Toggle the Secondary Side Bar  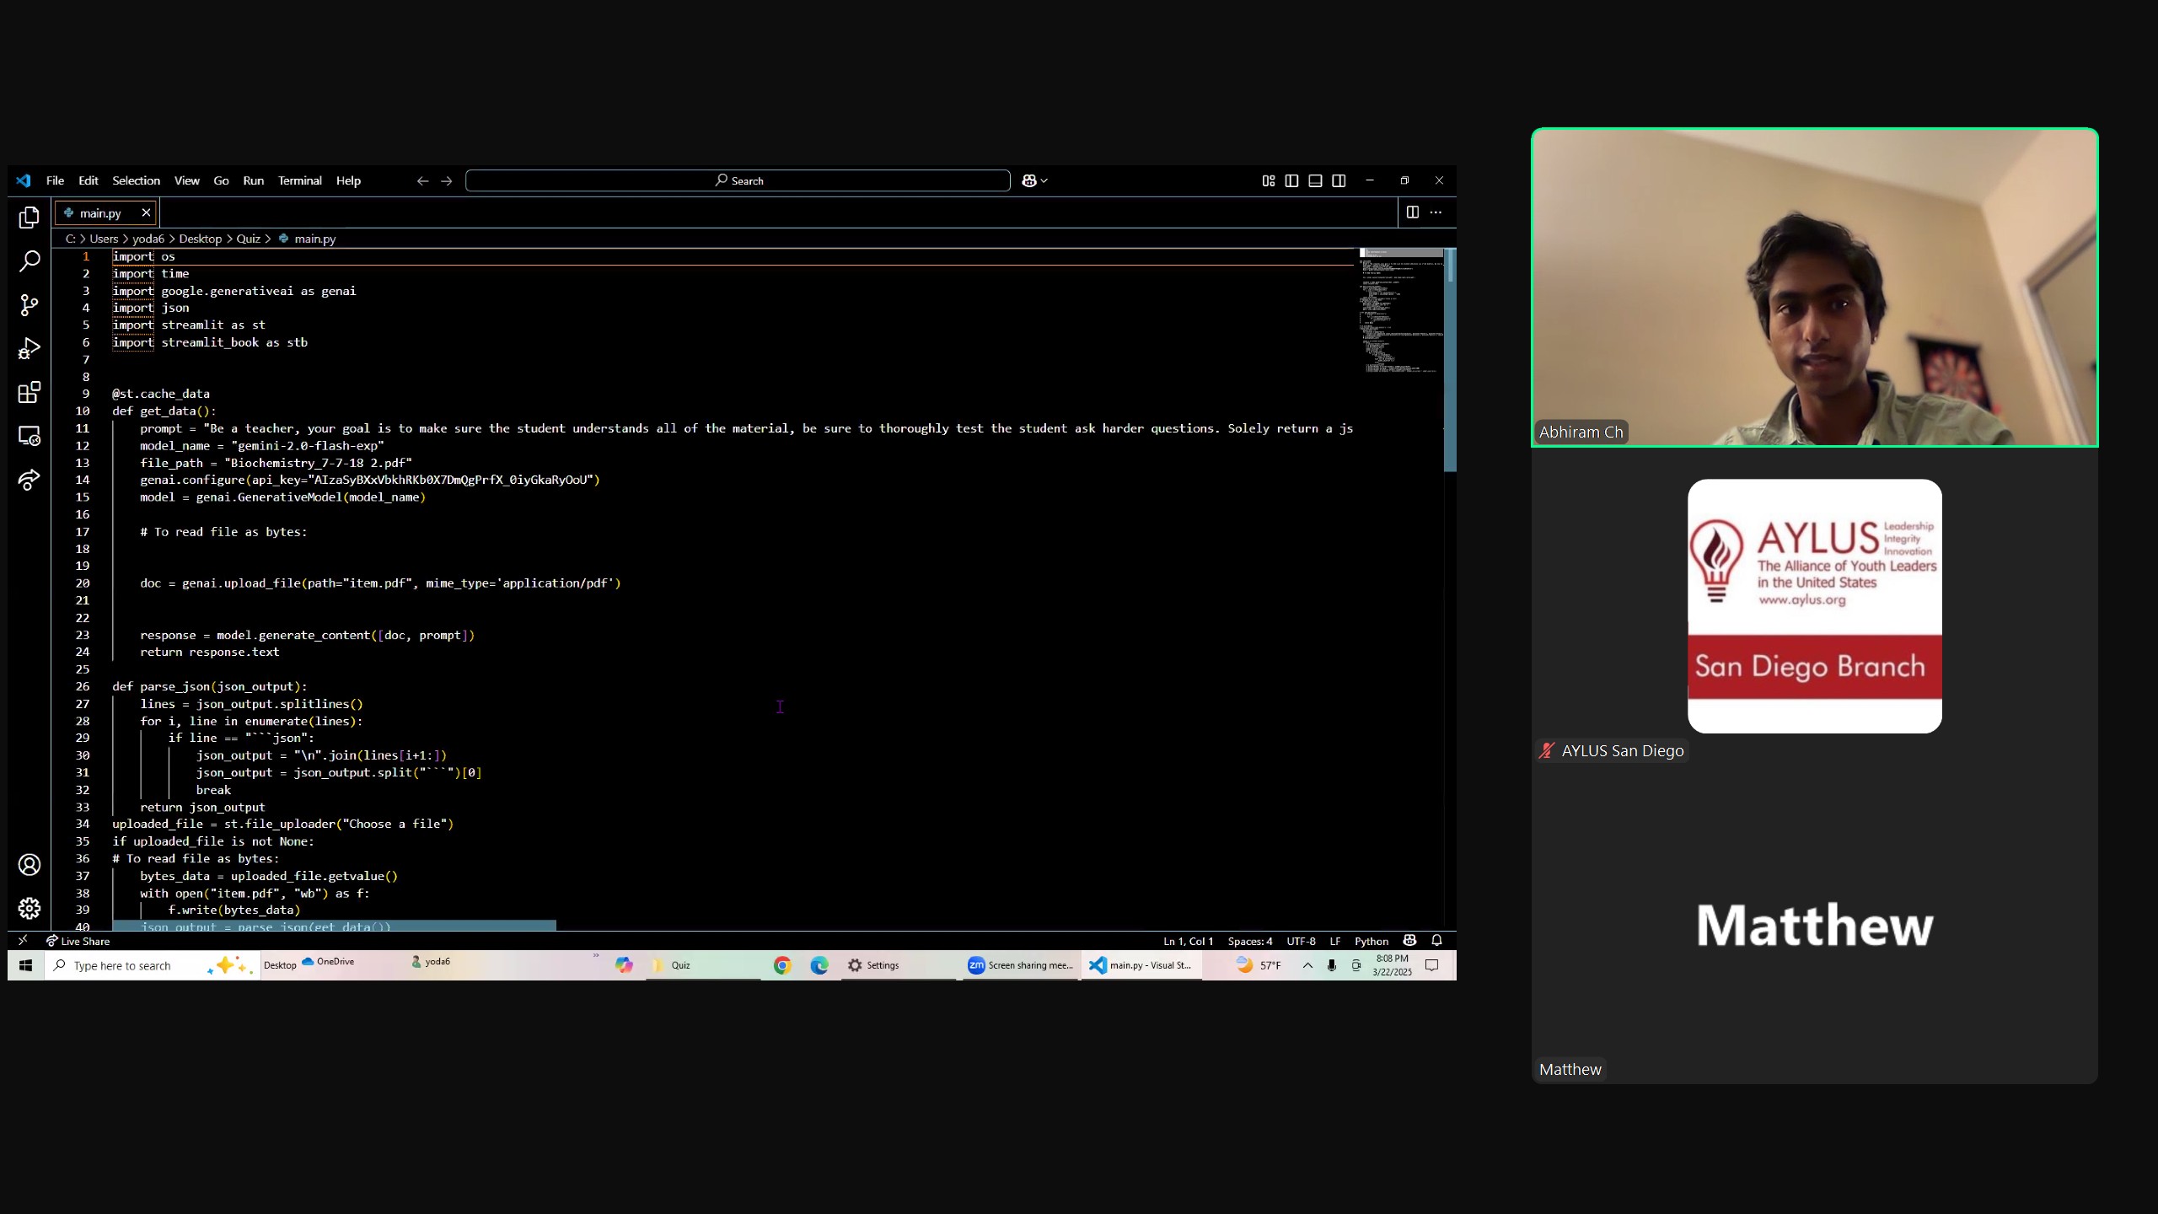(x=1339, y=180)
